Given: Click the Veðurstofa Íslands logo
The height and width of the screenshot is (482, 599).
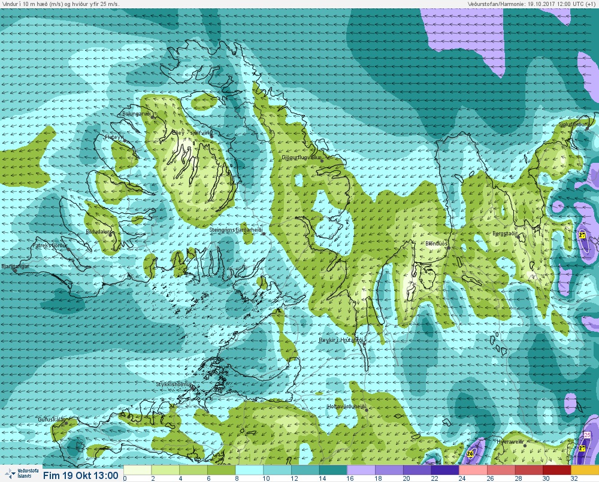Looking at the screenshot, I should click(22, 474).
